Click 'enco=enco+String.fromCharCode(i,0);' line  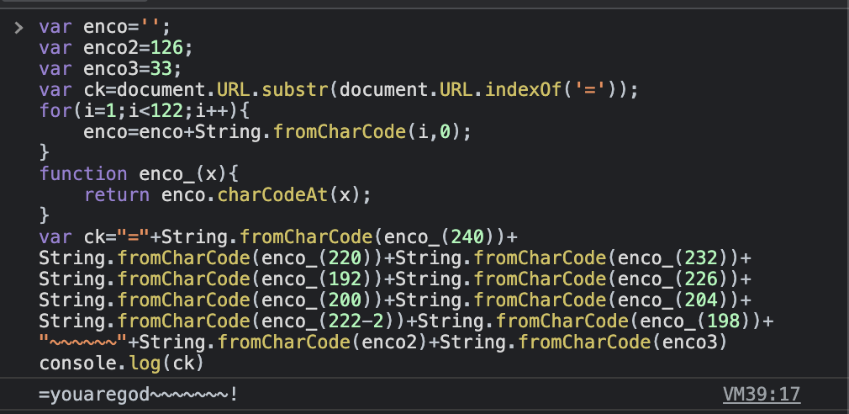pos(277,131)
